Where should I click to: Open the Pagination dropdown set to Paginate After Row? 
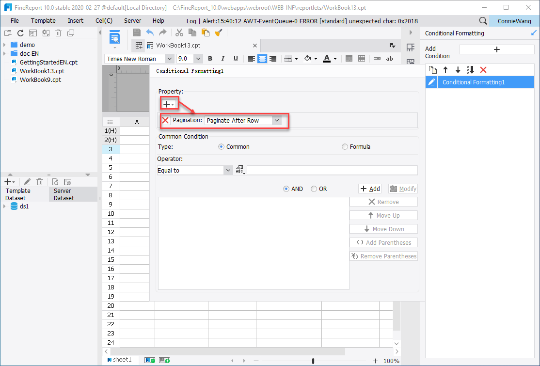tap(277, 120)
